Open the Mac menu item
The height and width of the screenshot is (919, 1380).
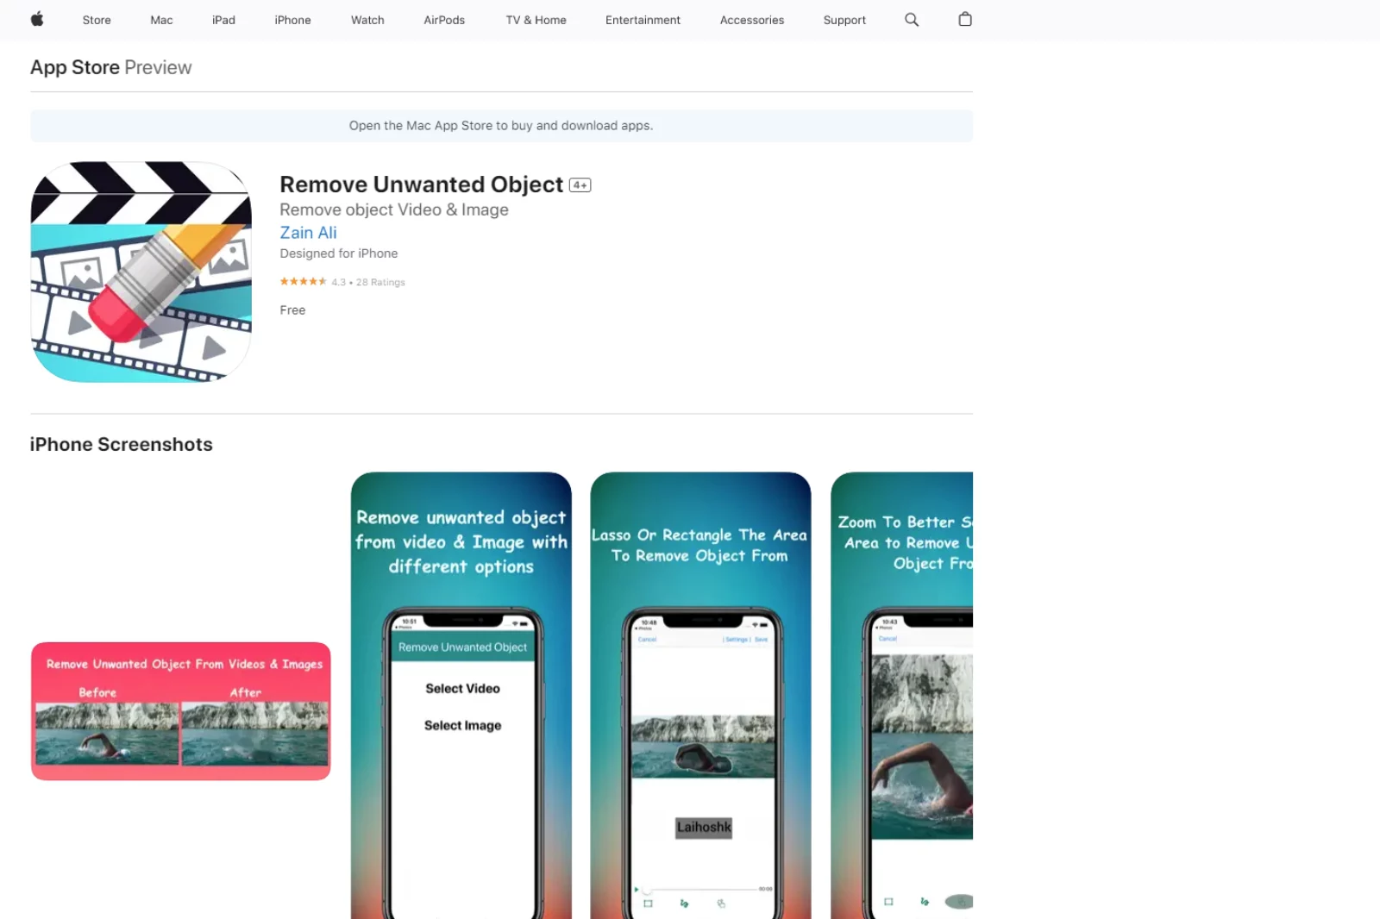point(161,20)
